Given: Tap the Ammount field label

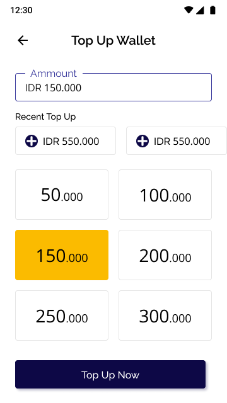Looking at the screenshot, I should coord(54,74).
